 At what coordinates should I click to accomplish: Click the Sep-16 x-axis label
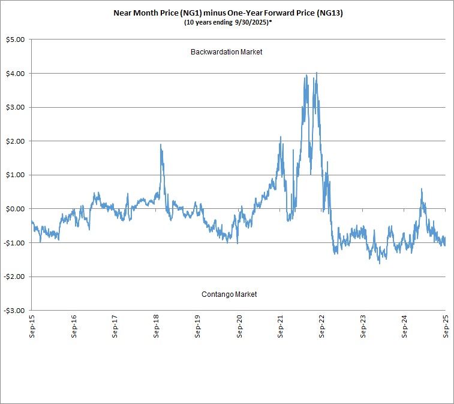[74, 326]
